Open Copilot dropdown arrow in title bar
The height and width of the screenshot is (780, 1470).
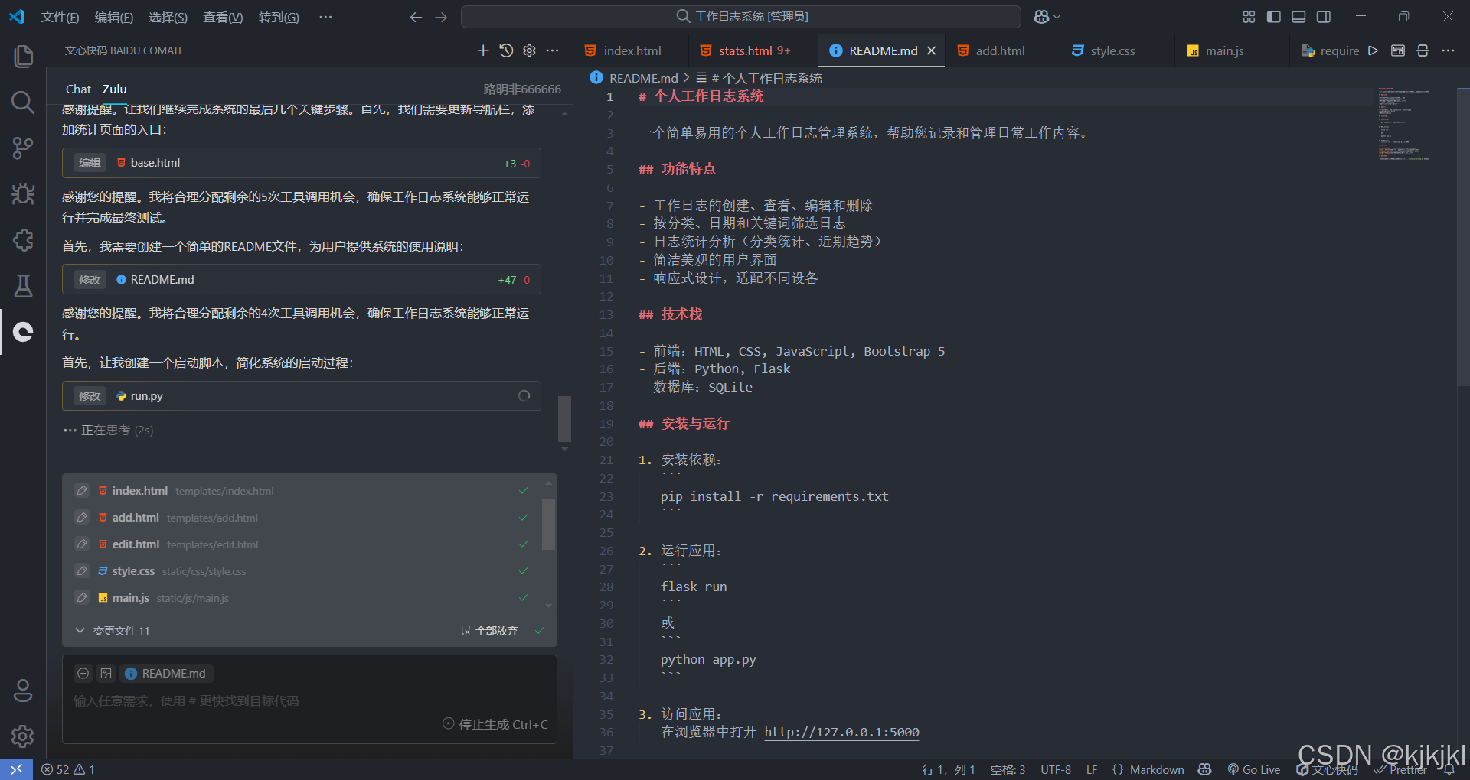click(x=1057, y=17)
